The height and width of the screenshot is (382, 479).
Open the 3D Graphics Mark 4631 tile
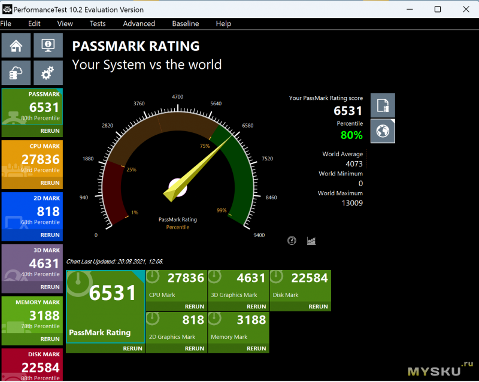click(x=238, y=286)
